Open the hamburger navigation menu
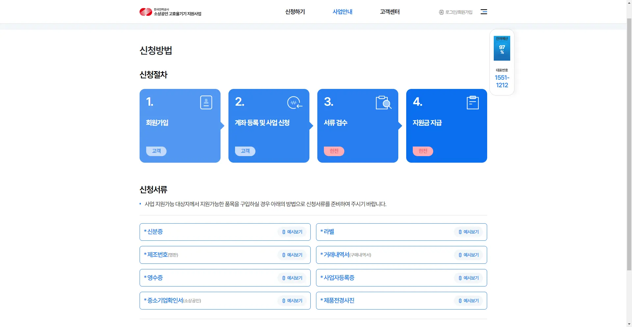This screenshot has height=327, width=632. tap(484, 12)
